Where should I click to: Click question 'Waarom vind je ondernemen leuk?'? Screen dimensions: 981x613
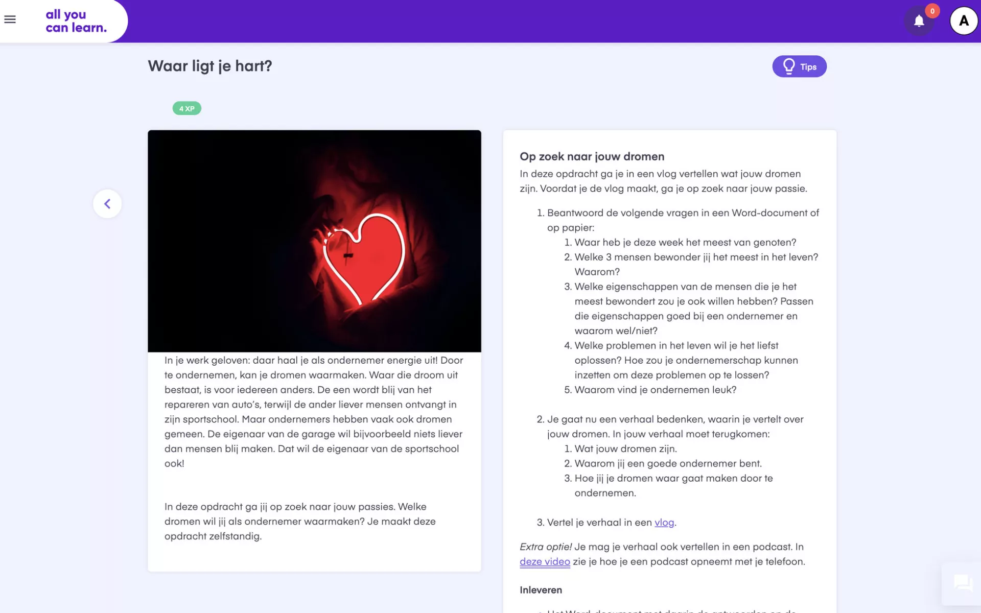point(655,390)
